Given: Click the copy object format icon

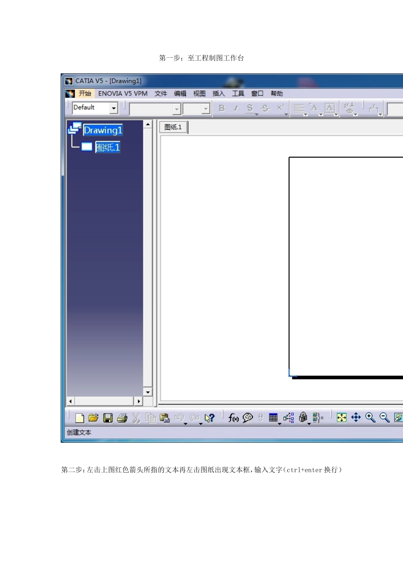Looking at the screenshot, I should click(374, 109).
